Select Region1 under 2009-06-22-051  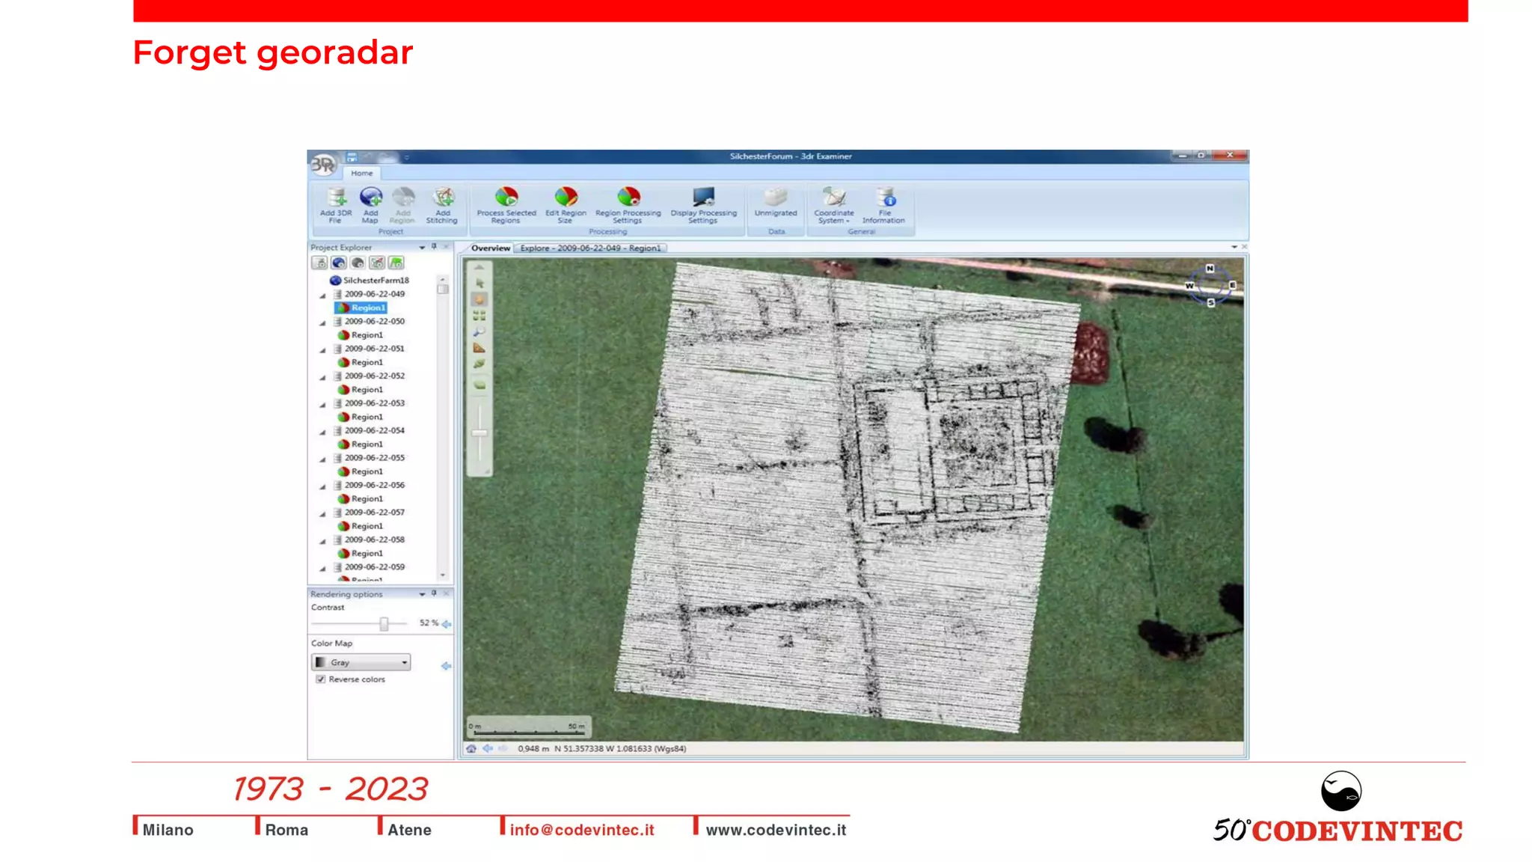[x=367, y=362]
